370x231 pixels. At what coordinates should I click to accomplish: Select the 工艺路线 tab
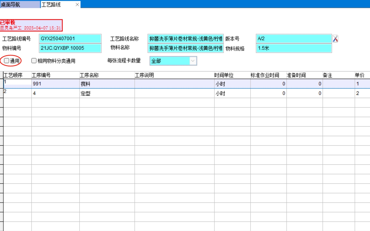point(57,4)
